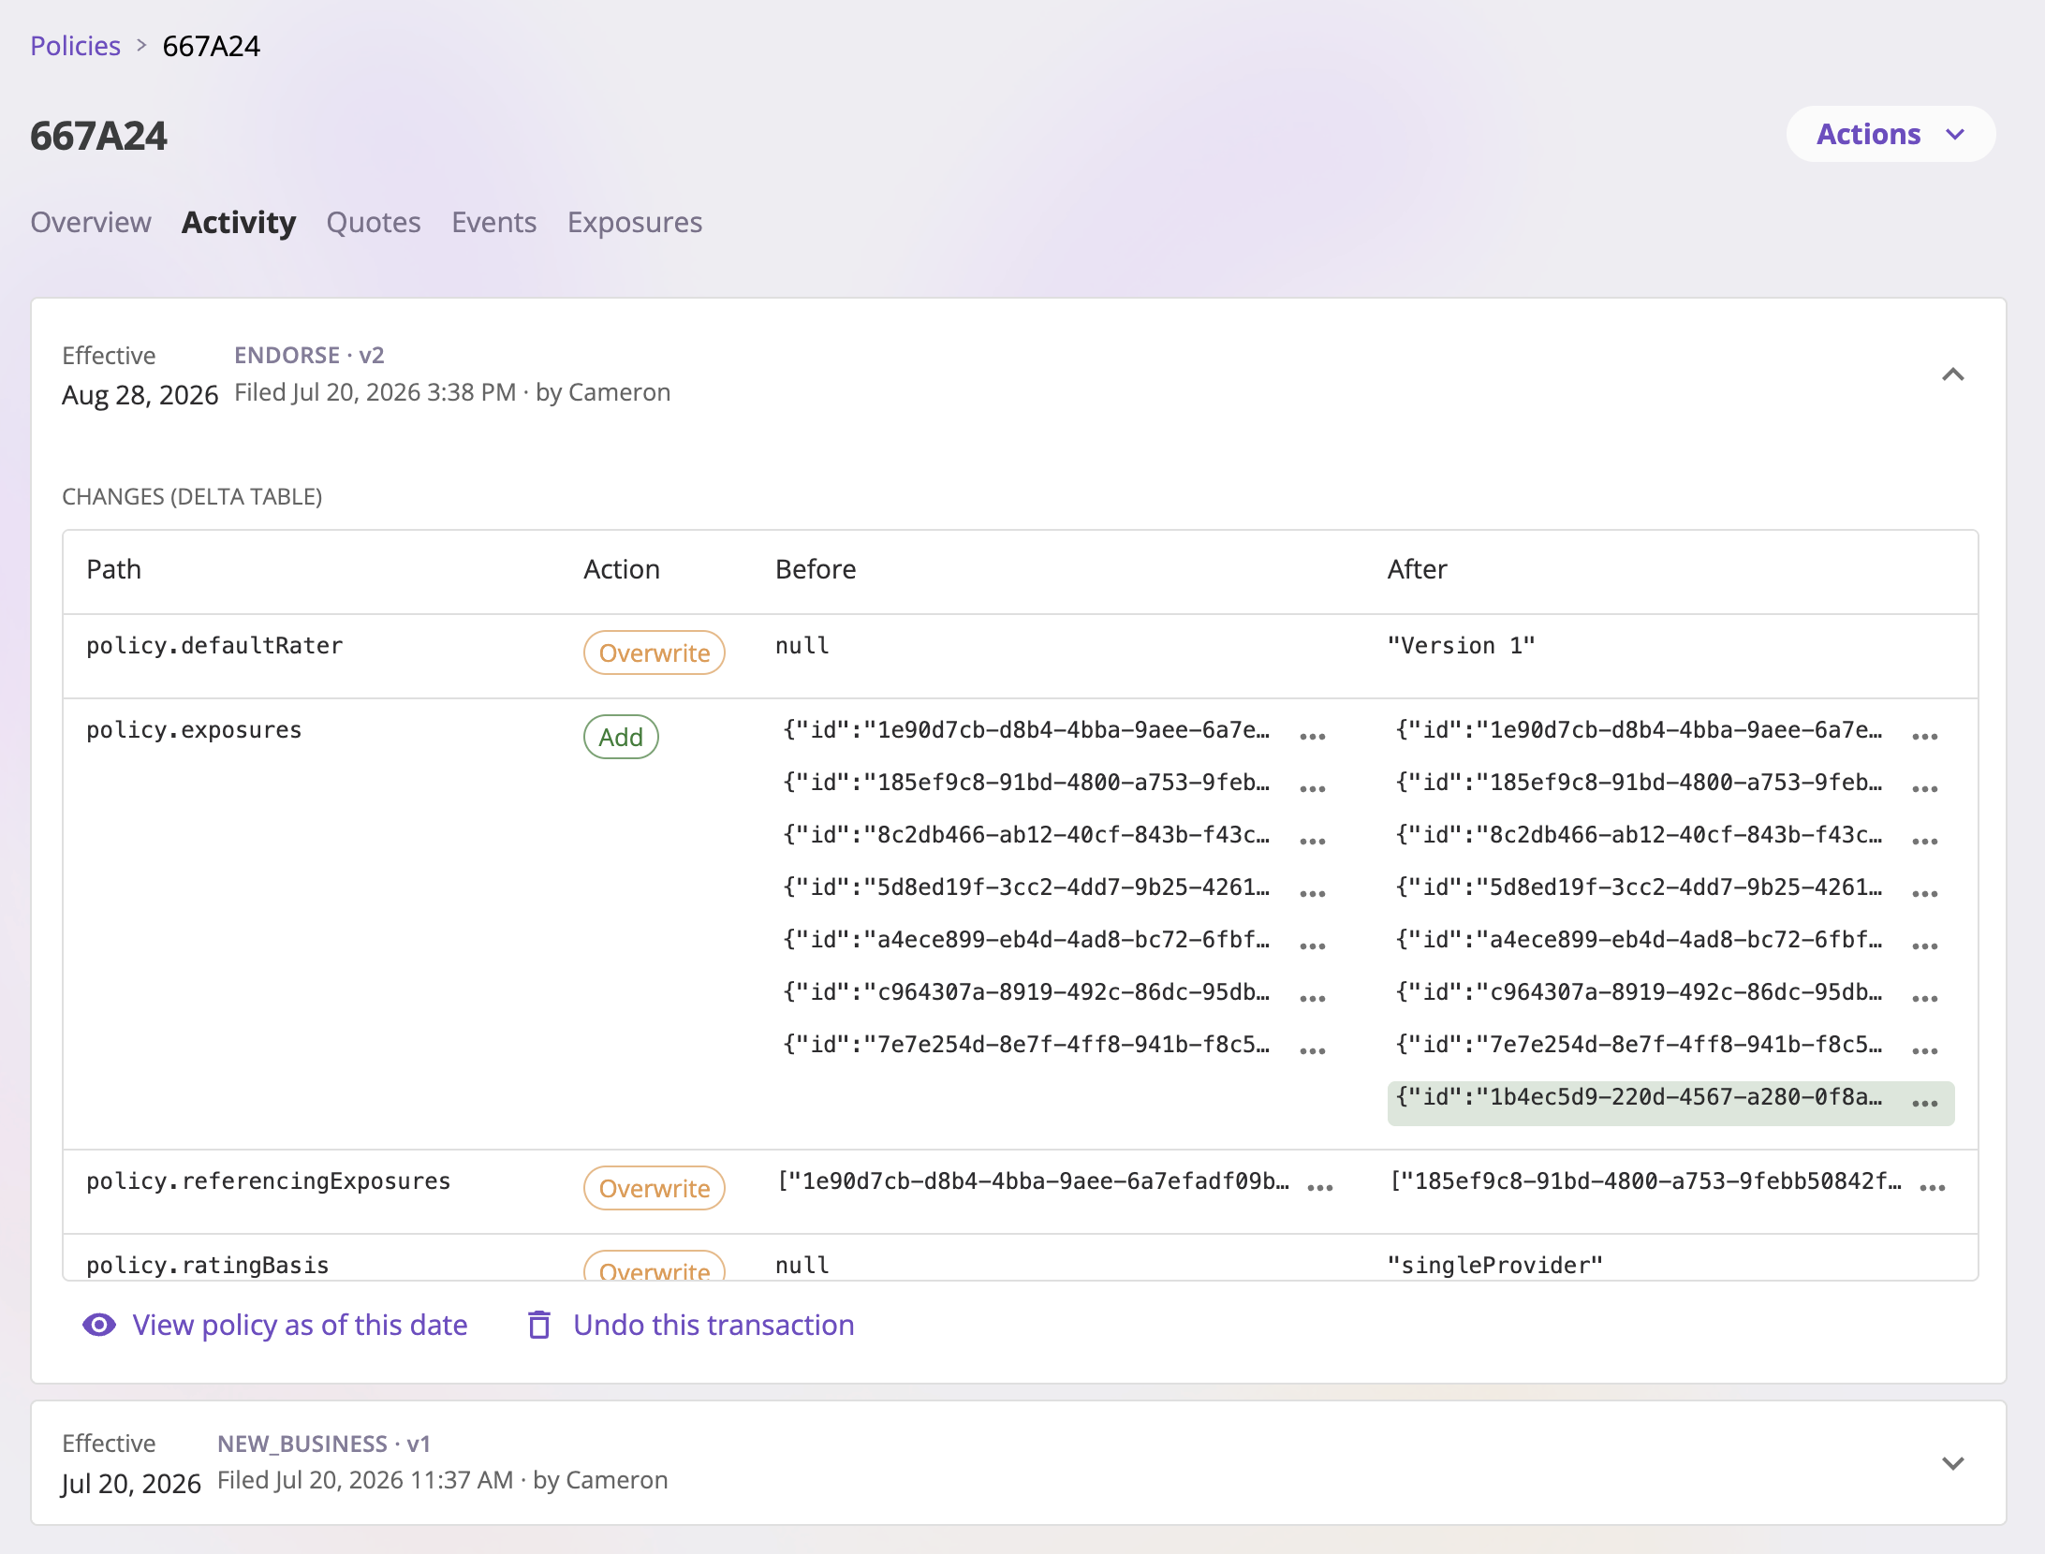The width and height of the screenshot is (2045, 1554).
Task: Click View policy as of this date
Action: coord(300,1325)
